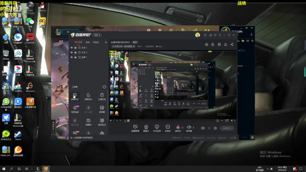
Task: Open streaming settings gear icon
Action: click(215, 128)
